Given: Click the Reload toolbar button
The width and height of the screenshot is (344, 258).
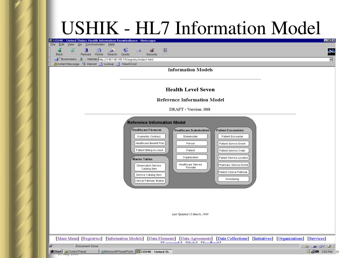Looking at the screenshot, I should pos(86,52).
